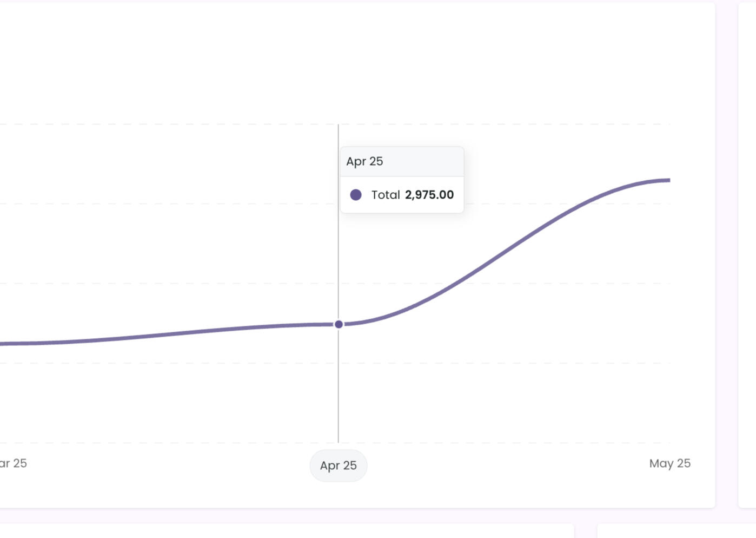Click the line's endpoint above May 25
The image size is (756, 538).
click(668, 180)
